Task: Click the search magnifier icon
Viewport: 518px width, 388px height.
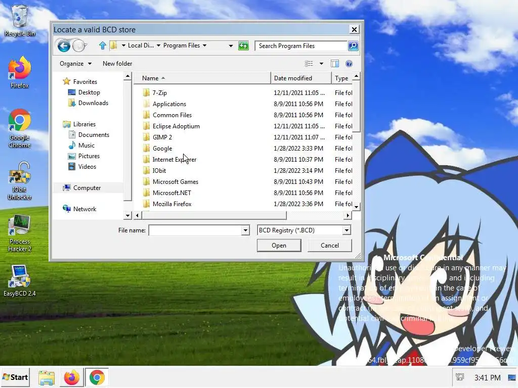Action: [x=353, y=46]
